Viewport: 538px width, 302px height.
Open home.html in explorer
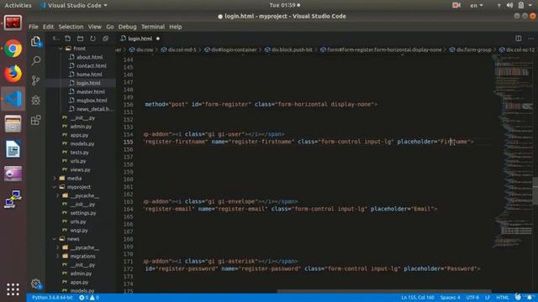89,75
